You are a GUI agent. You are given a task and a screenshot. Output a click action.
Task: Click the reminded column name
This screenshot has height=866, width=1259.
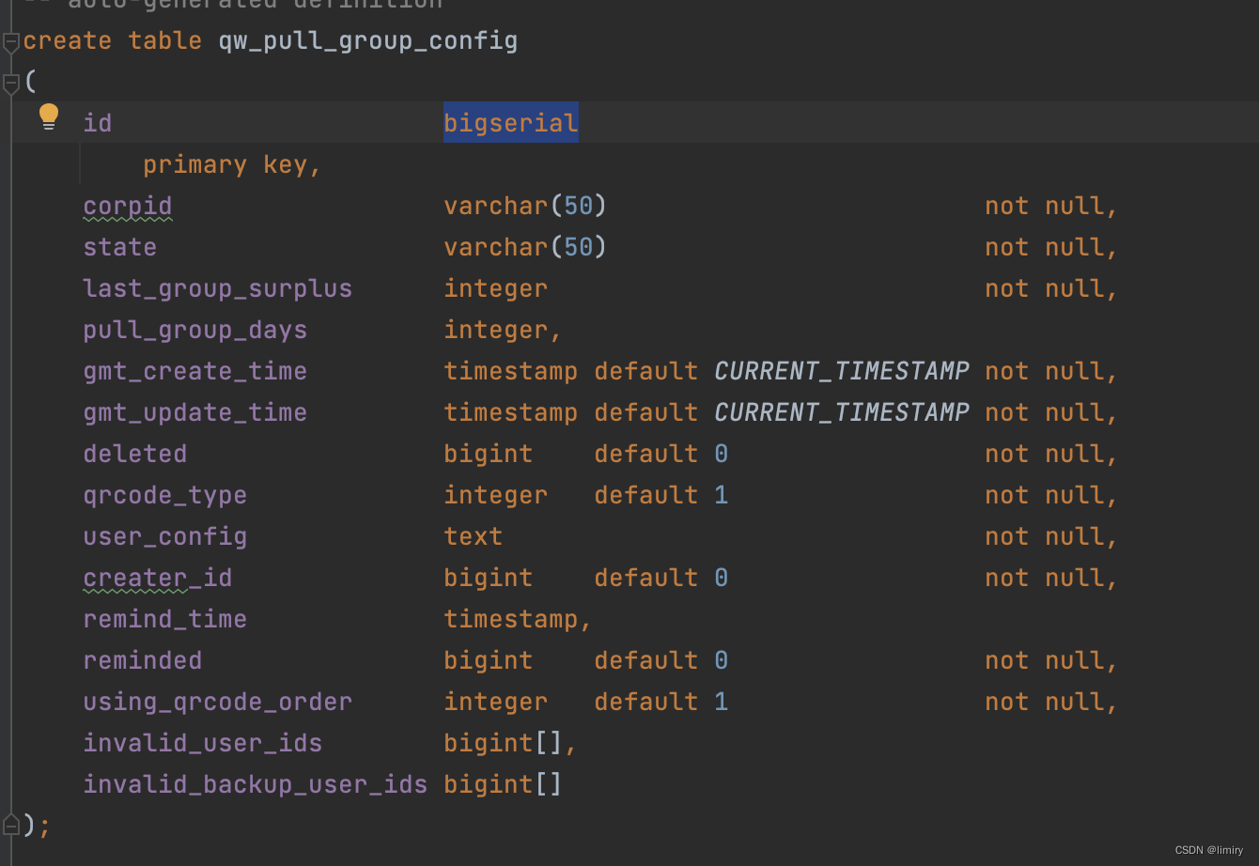(x=143, y=660)
